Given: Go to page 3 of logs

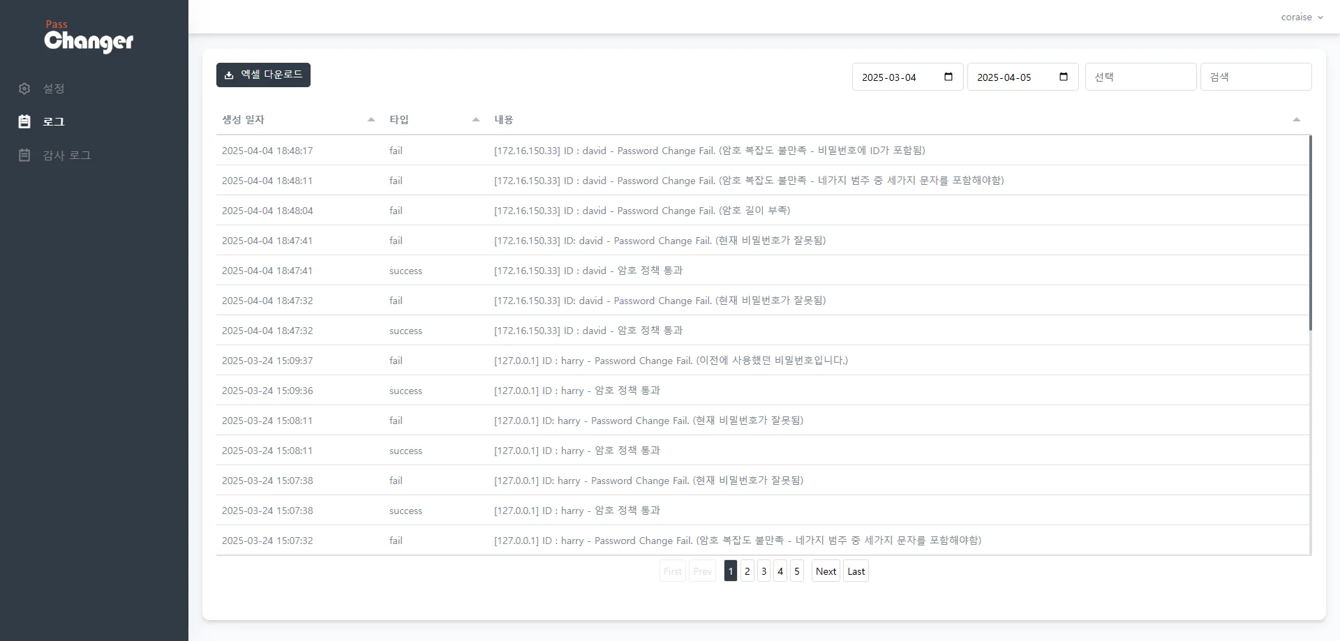Looking at the screenshot, I should (x=764, y=571).
